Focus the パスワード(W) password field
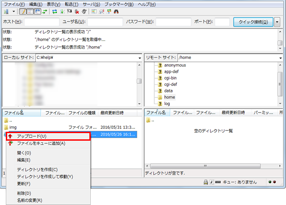Viewport: 286px width, 205px height. point(173,22)
